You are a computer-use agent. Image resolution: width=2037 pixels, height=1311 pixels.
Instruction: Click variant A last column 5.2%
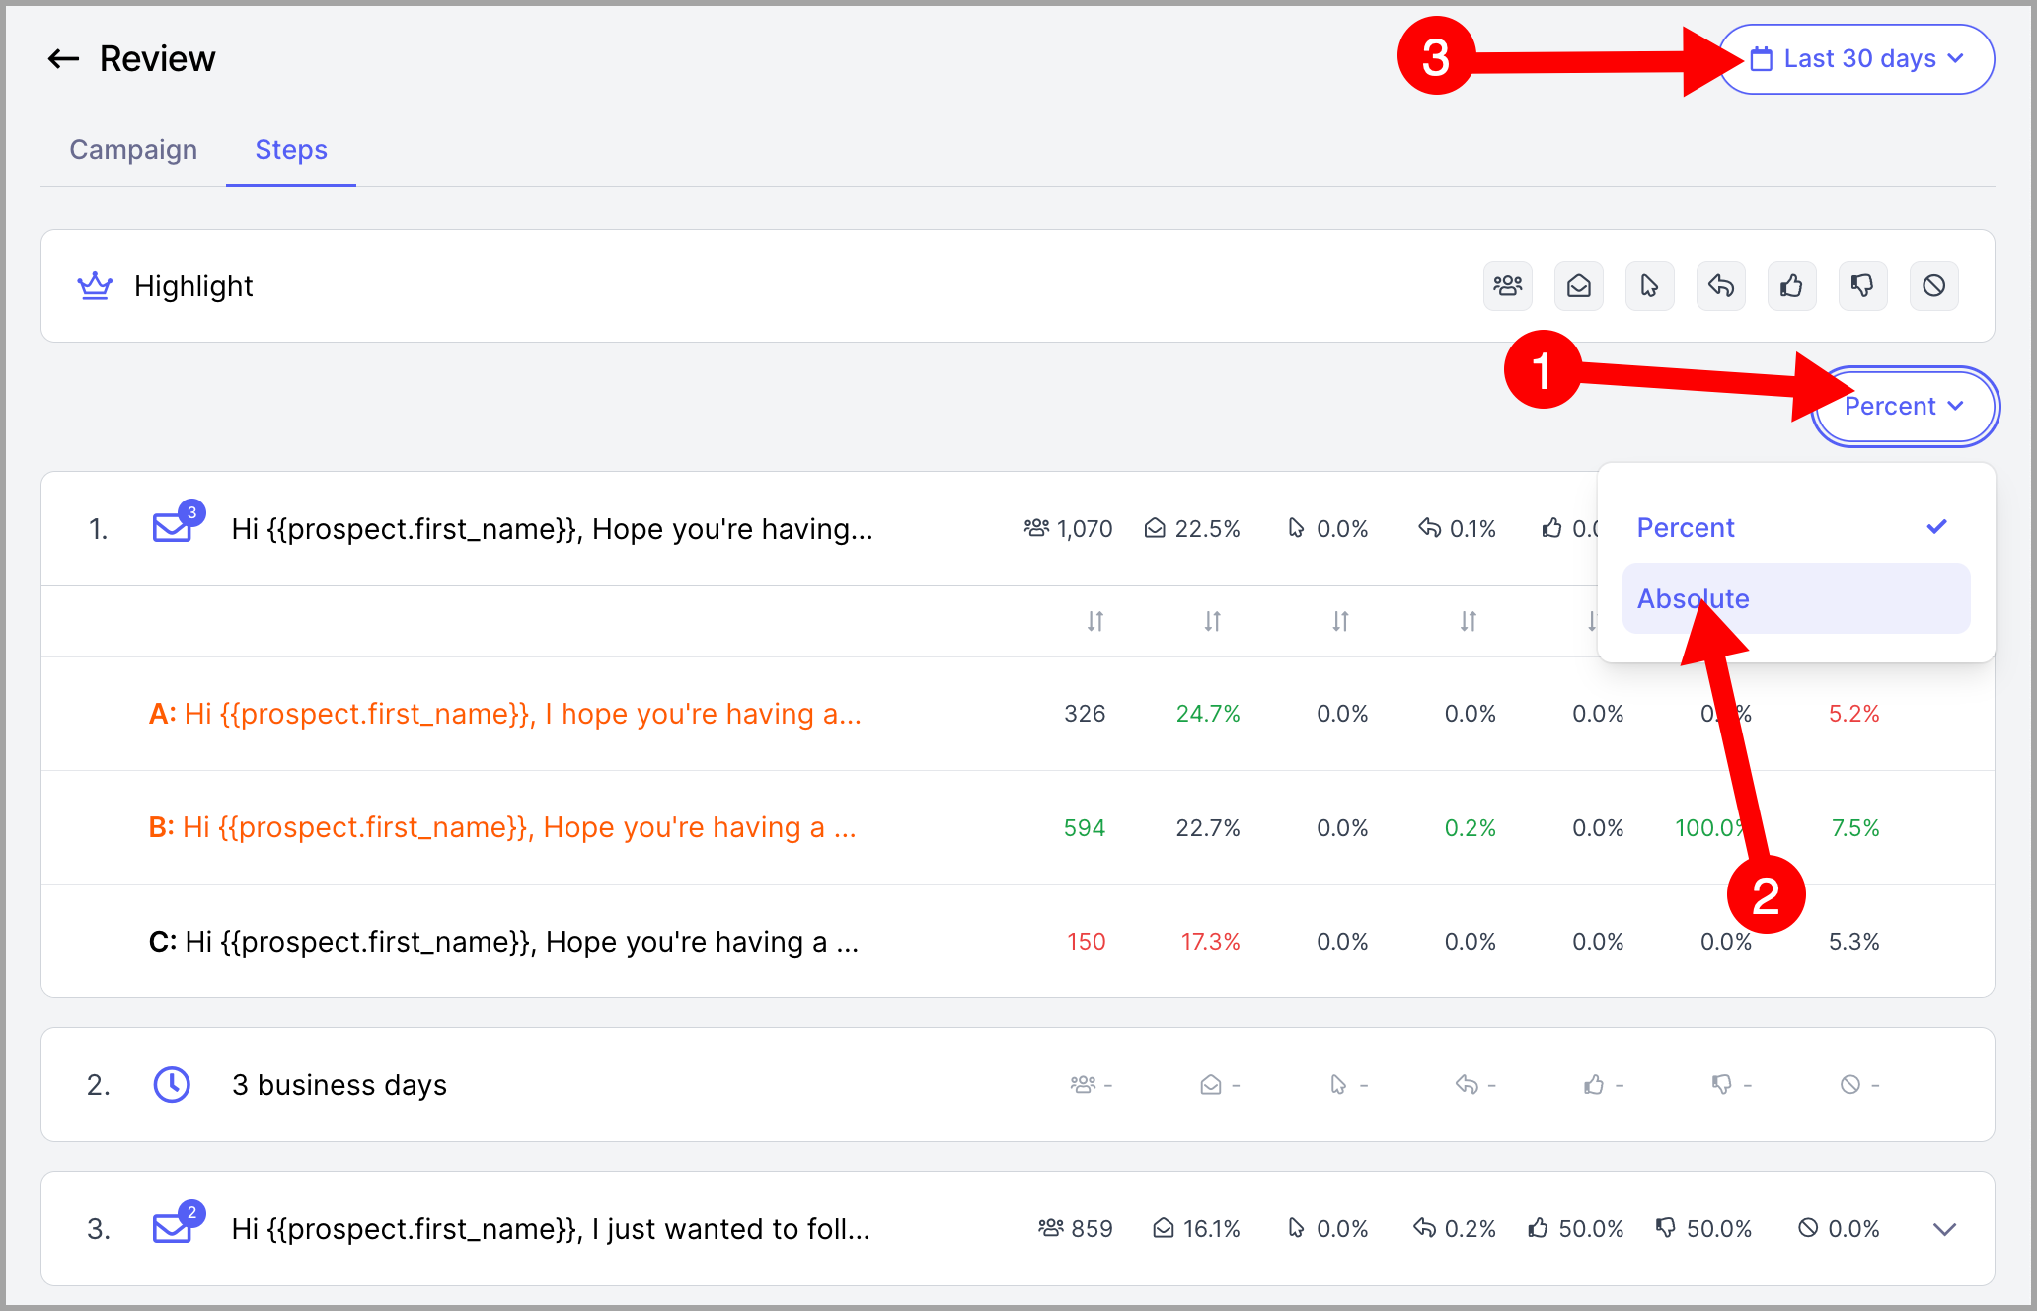click(x=1854, y=714)
